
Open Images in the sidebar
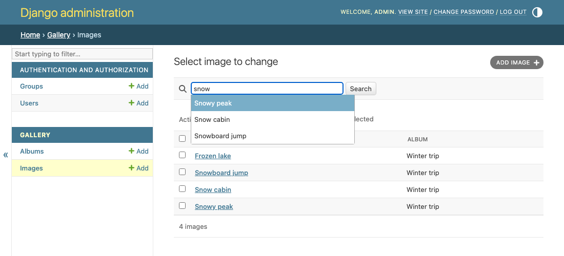pos(31,168)
